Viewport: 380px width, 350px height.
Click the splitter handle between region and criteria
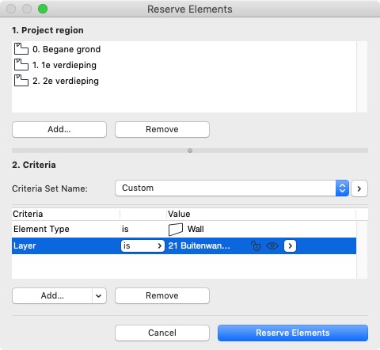[x=190, y=150]
